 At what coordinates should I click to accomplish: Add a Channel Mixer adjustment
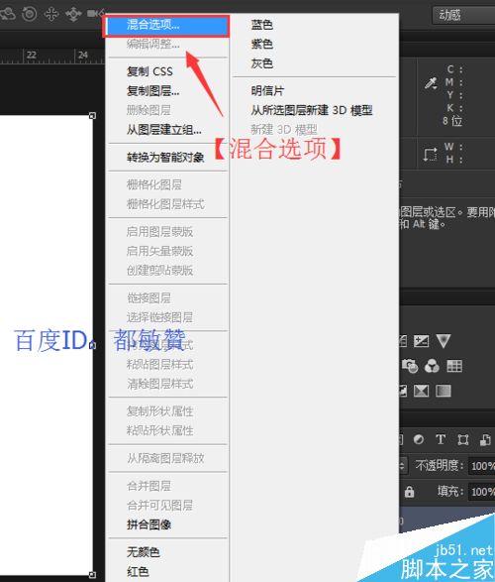click(x=432, y=366)
